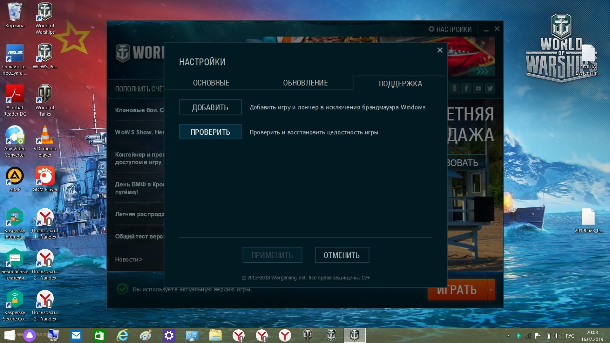Open the YouTube icon in launcher
This screenshot has width=610, height=343.
[x=478, y=88]
